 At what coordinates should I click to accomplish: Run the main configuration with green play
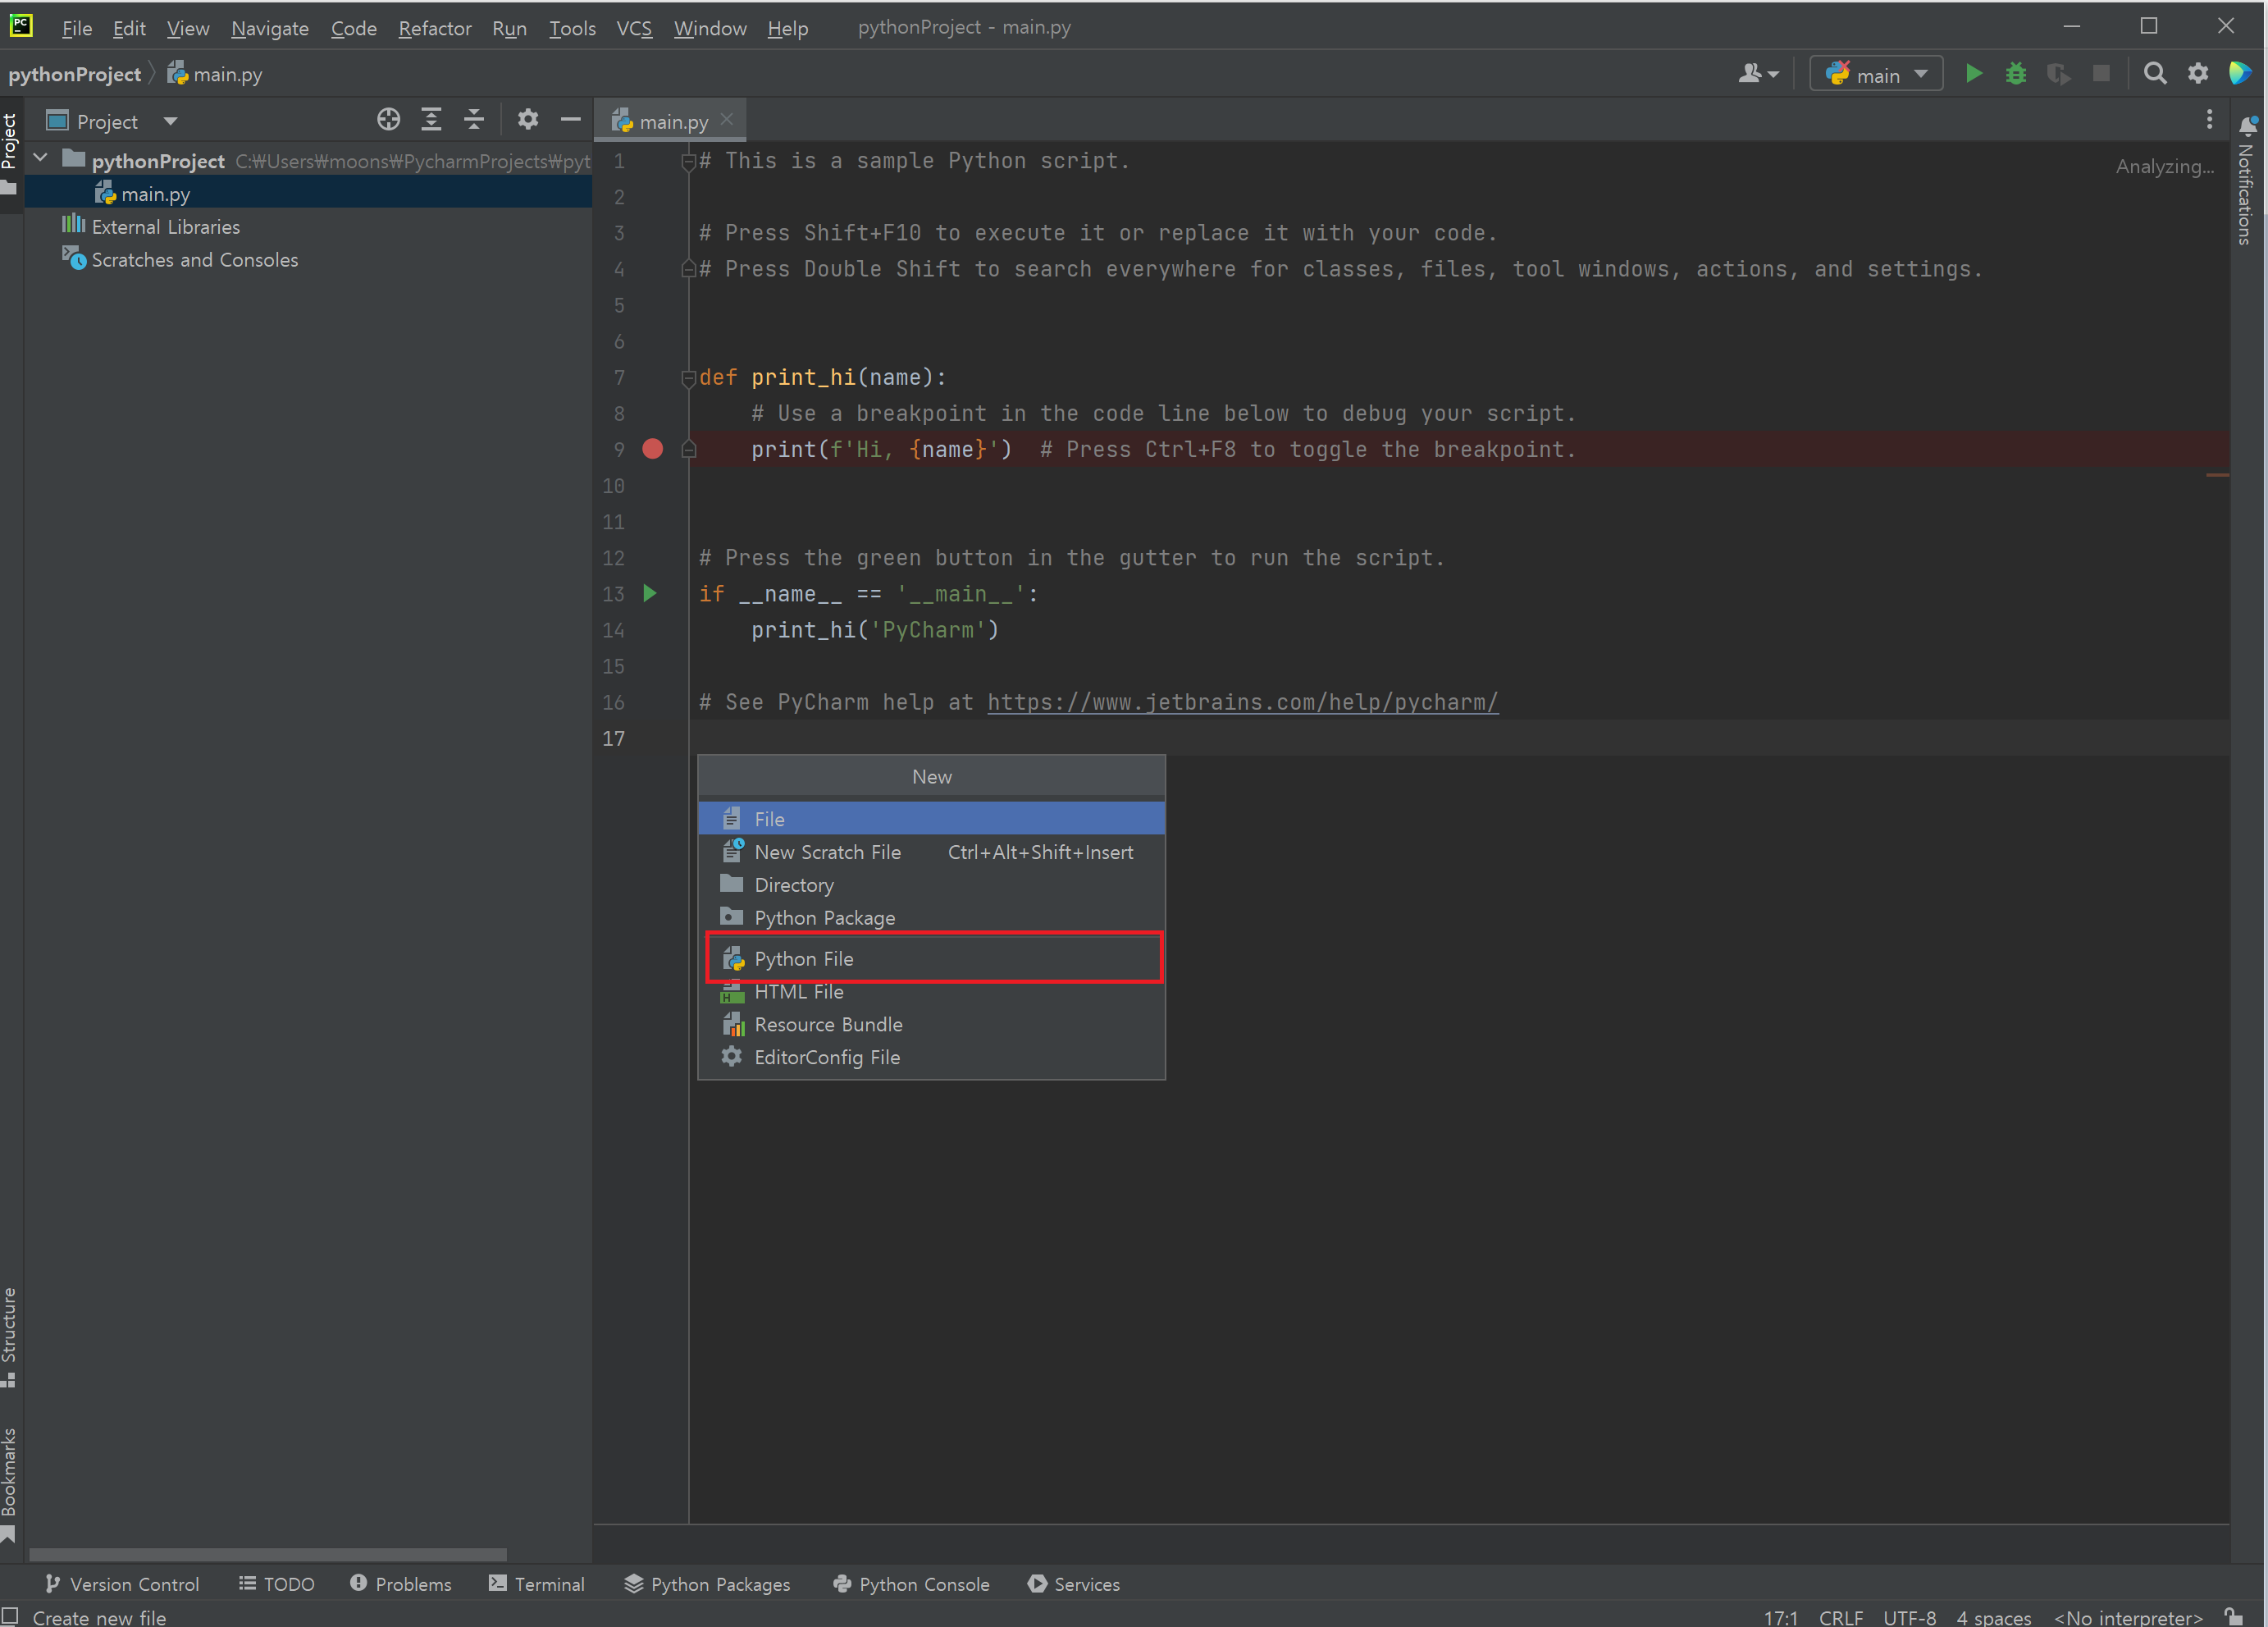tap(1973, 74)
